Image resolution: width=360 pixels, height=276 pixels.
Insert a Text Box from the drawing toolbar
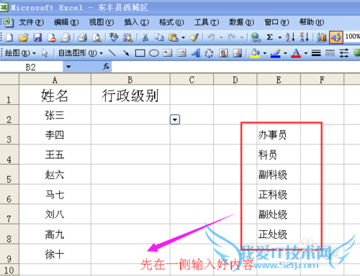tap(168, 53)
